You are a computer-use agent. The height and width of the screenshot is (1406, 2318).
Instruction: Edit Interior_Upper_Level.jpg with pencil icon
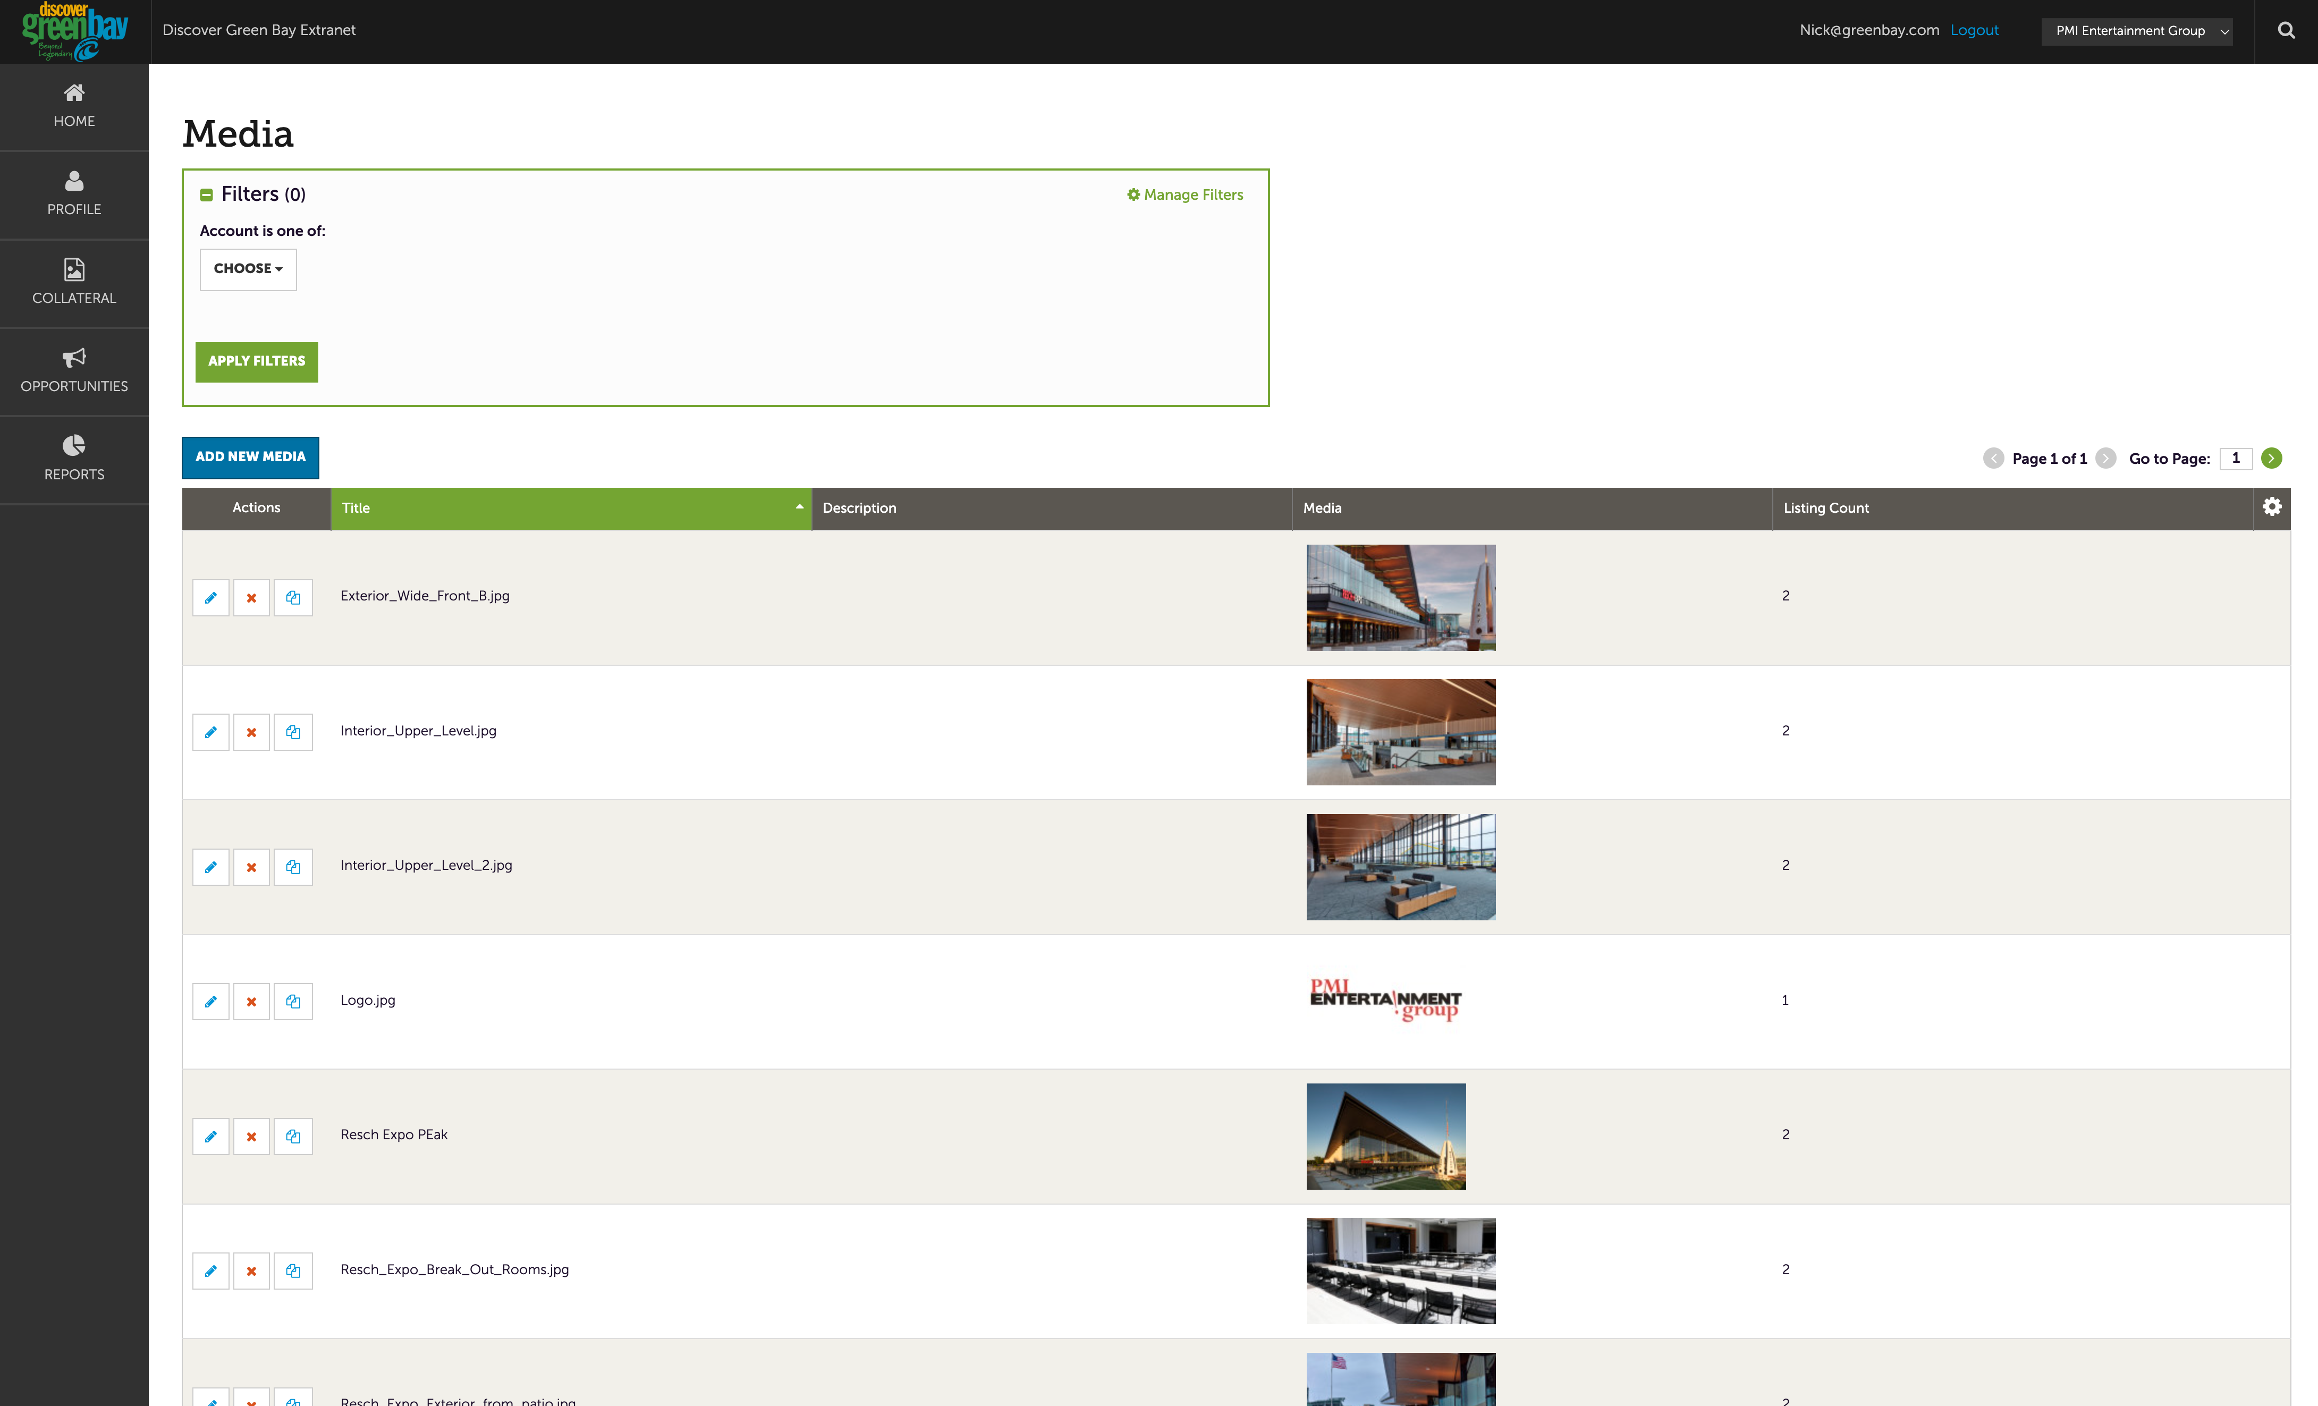tap(211, 732)
